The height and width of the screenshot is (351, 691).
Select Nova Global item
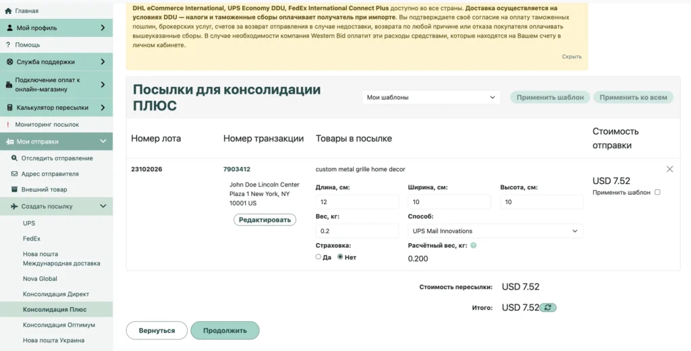click(40, 278)
